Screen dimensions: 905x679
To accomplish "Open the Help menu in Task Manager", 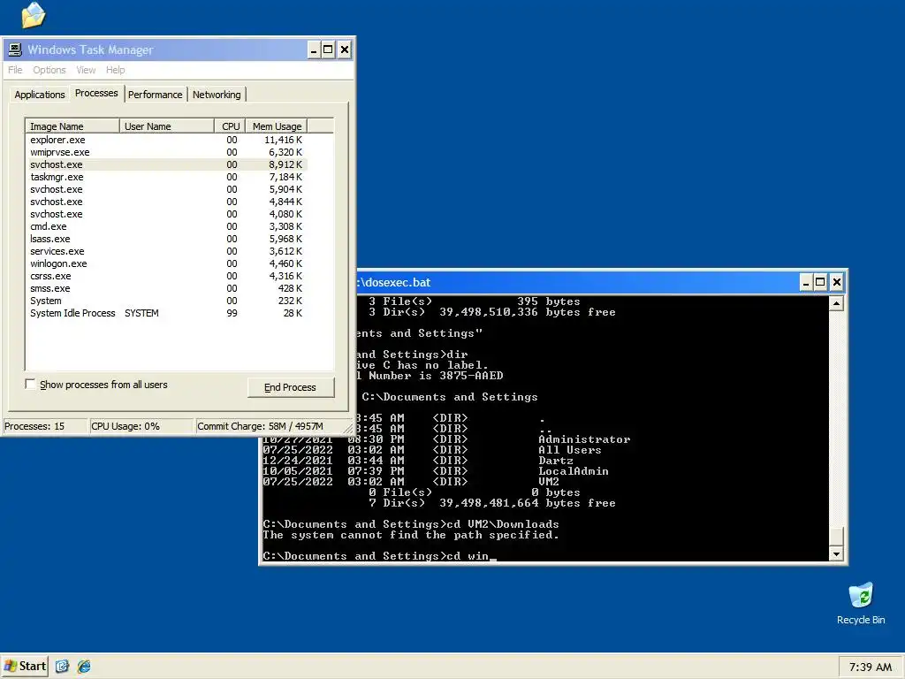I will click(116, 70).
